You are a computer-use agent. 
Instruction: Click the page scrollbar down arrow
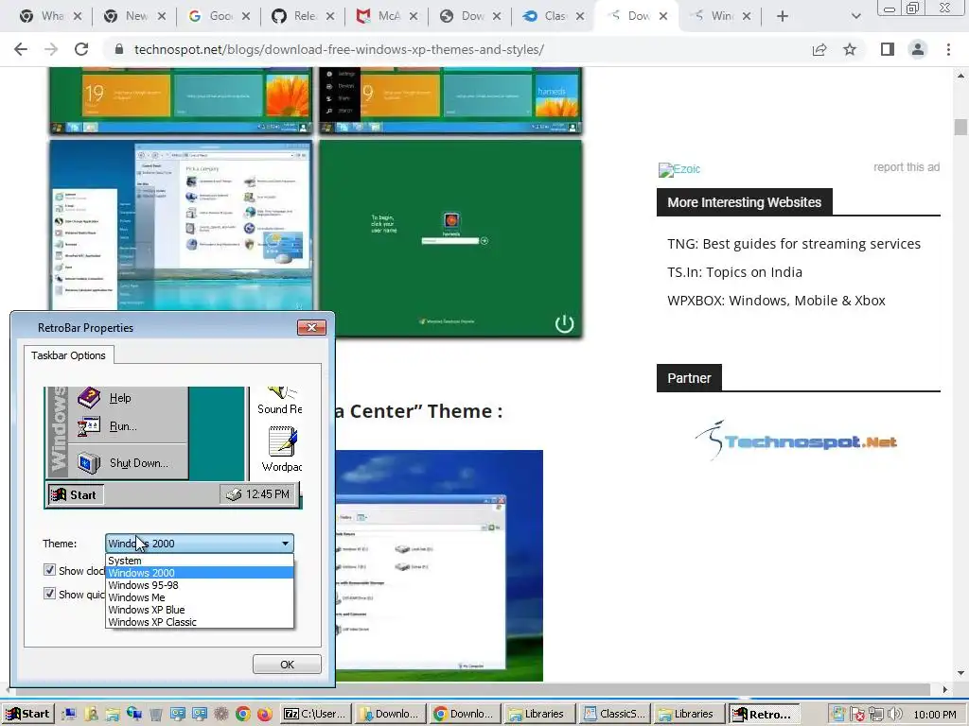point(960,673)
